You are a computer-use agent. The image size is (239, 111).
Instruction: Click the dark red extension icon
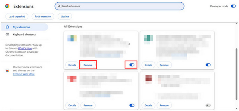click(148, 79)
